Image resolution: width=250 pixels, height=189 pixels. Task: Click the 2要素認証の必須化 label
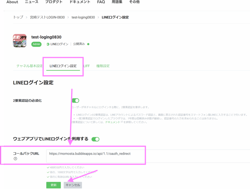coord(27,100)
